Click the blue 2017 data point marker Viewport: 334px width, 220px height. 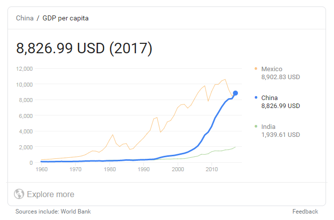235,93
